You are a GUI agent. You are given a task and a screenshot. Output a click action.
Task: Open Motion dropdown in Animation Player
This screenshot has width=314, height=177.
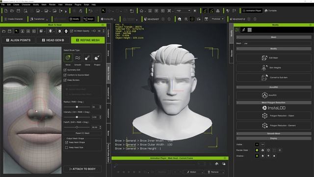tap(193, 172)
